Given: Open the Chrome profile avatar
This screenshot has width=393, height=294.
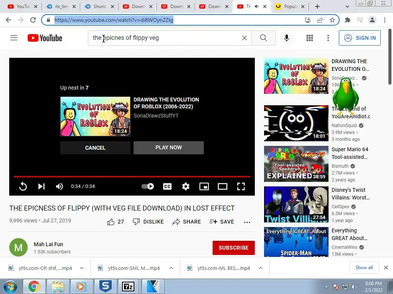Looking at the screenshot, I should (372, 20).
